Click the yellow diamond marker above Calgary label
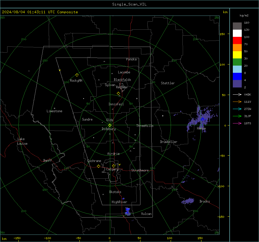The height and width of the screenshot is (242, 259). tap(114, 166)
